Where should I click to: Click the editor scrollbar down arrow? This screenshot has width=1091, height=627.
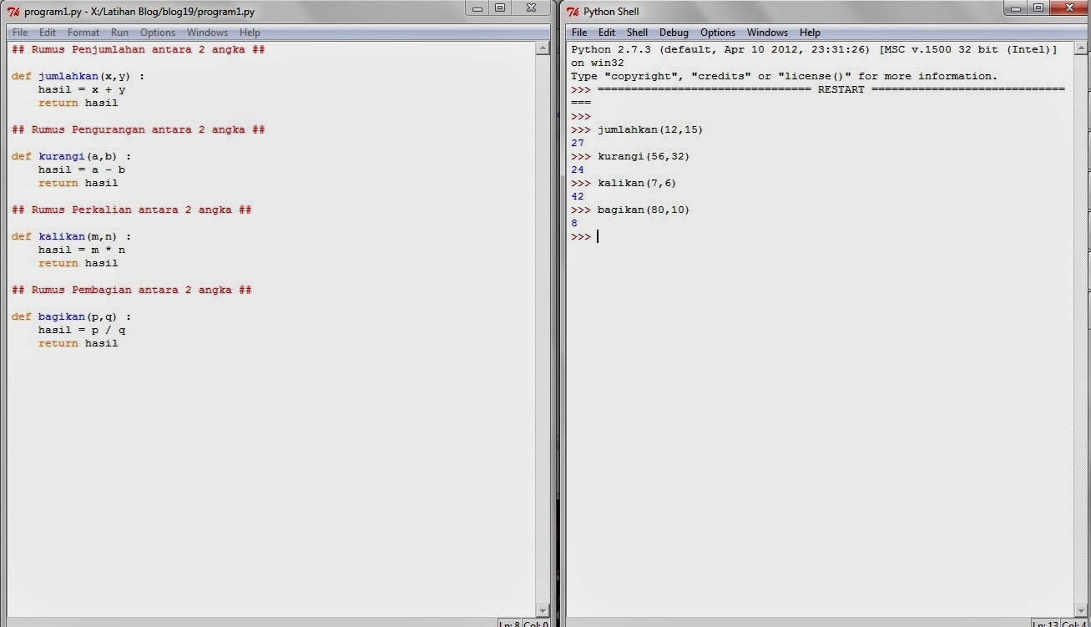point(544,611)
